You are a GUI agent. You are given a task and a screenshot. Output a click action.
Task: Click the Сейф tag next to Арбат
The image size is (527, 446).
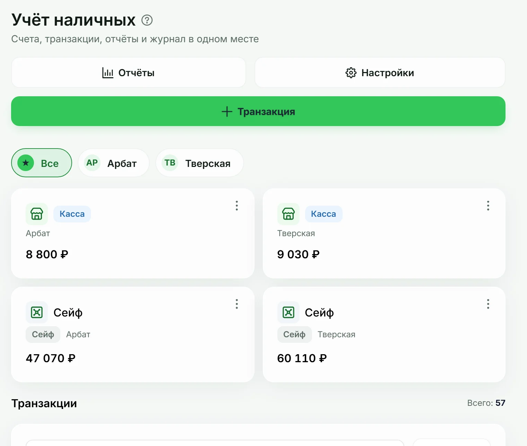43,334
